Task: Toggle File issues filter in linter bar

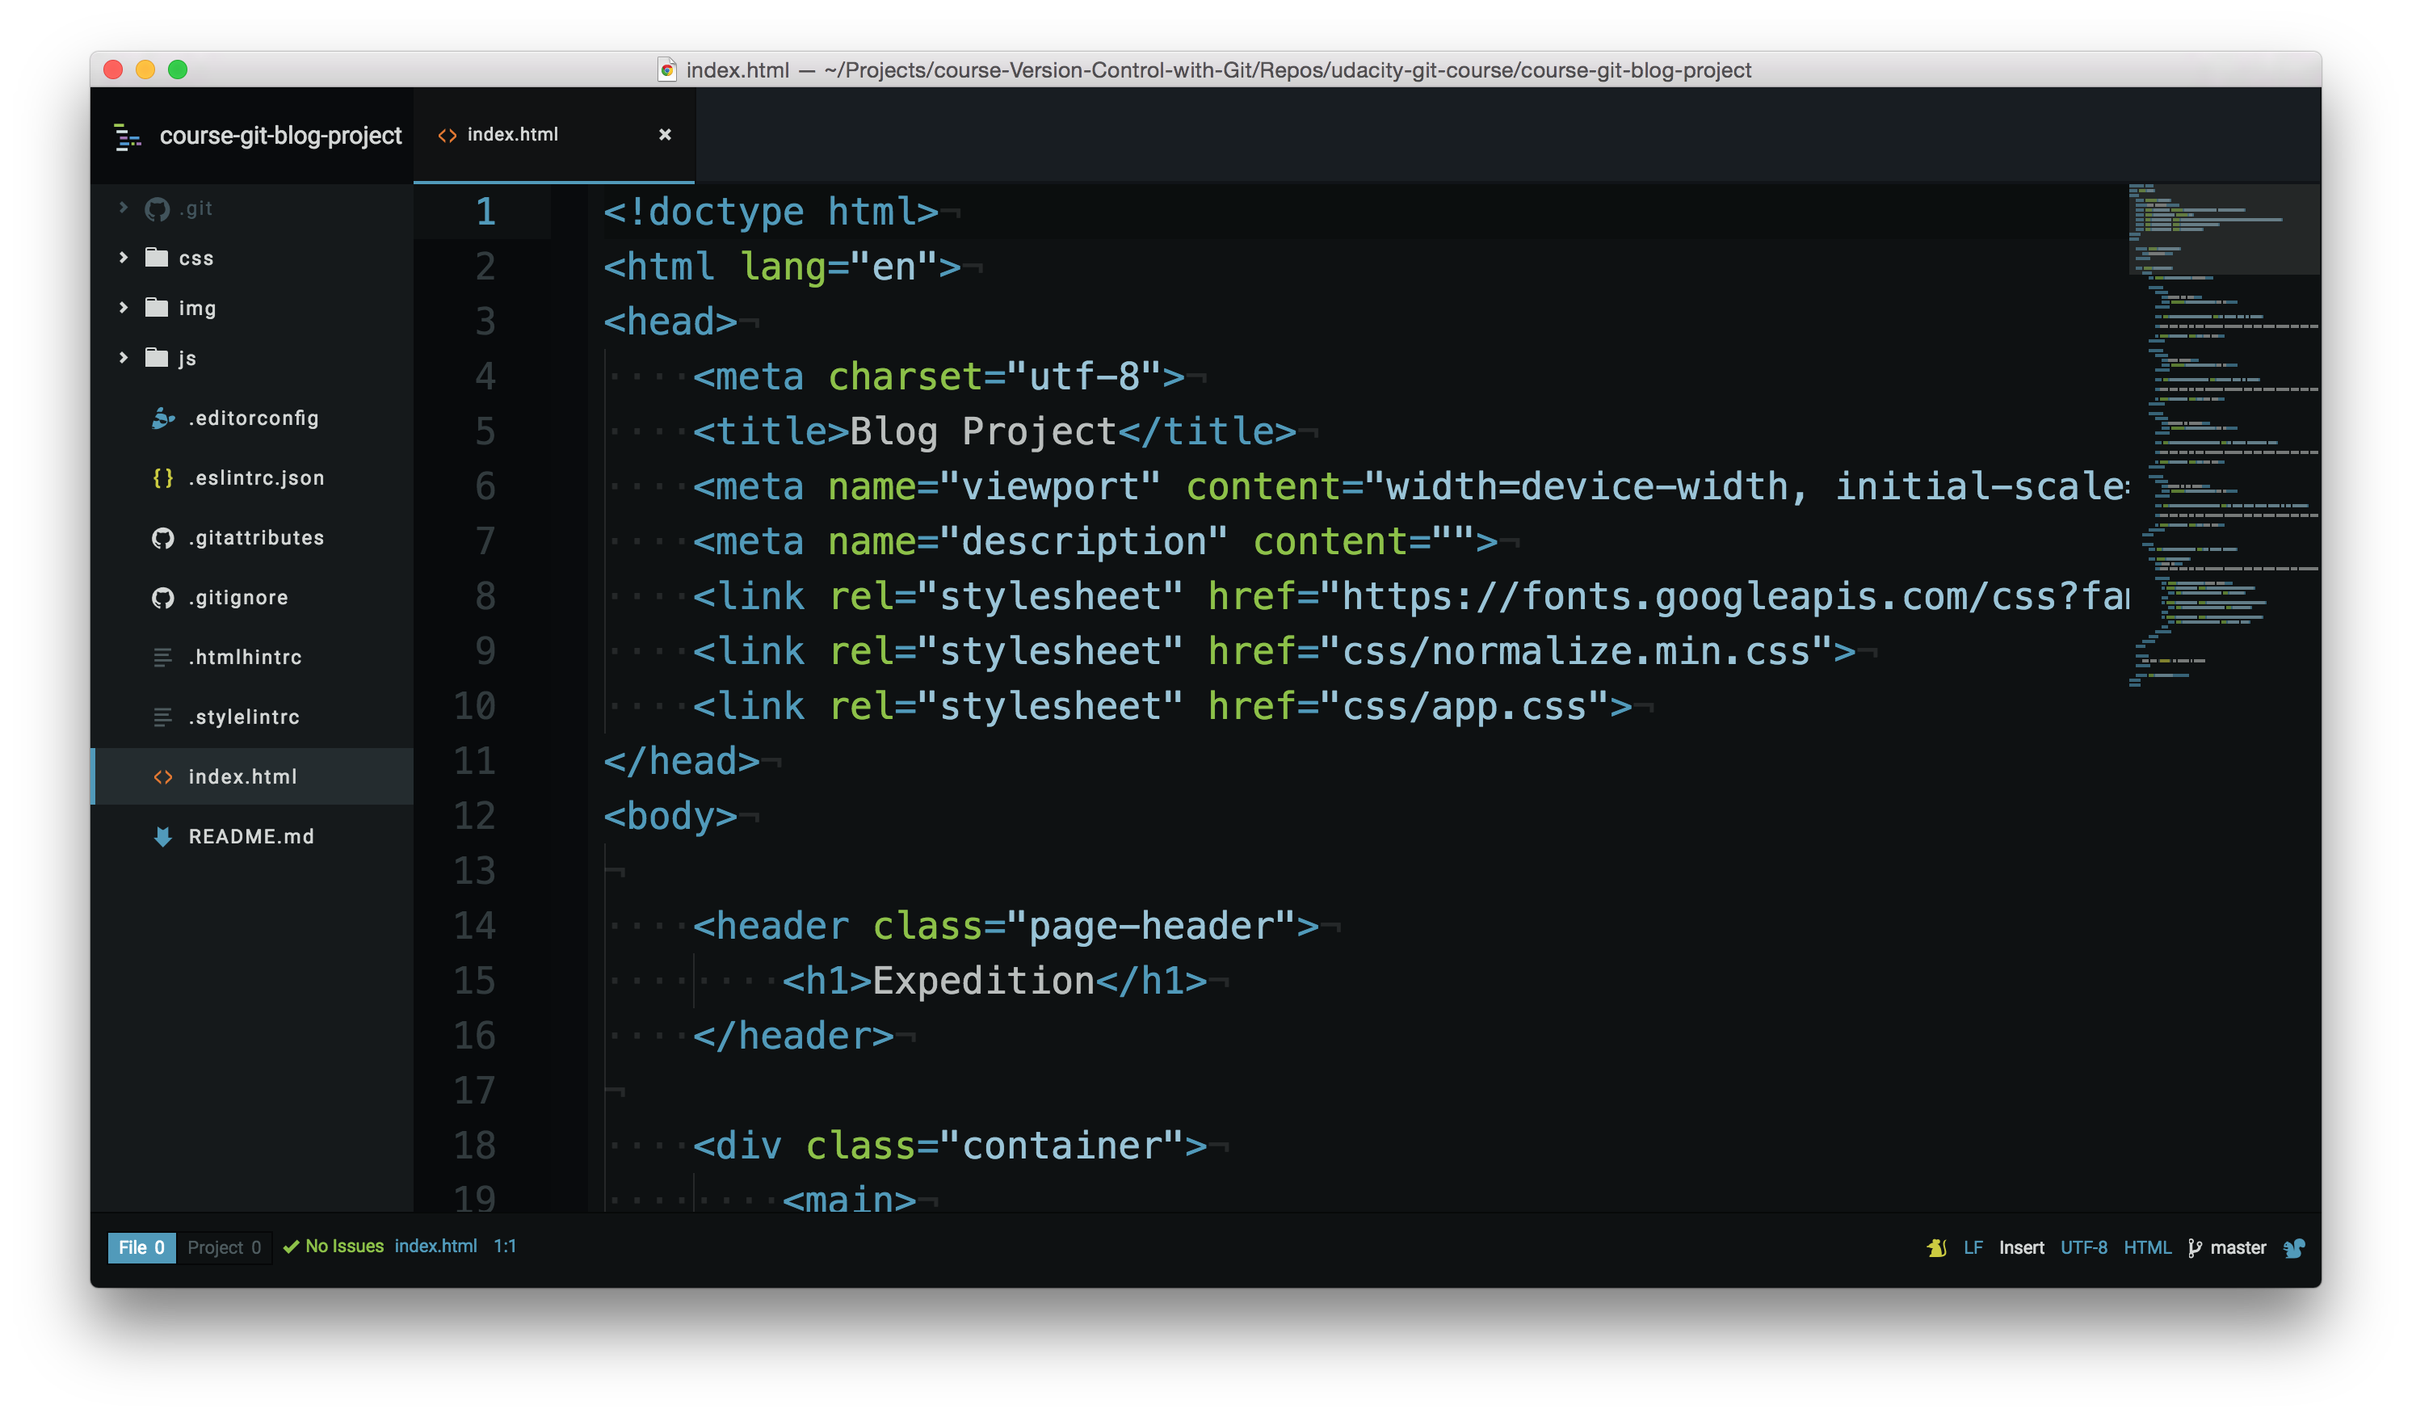Action: [x=141, y=1247]
